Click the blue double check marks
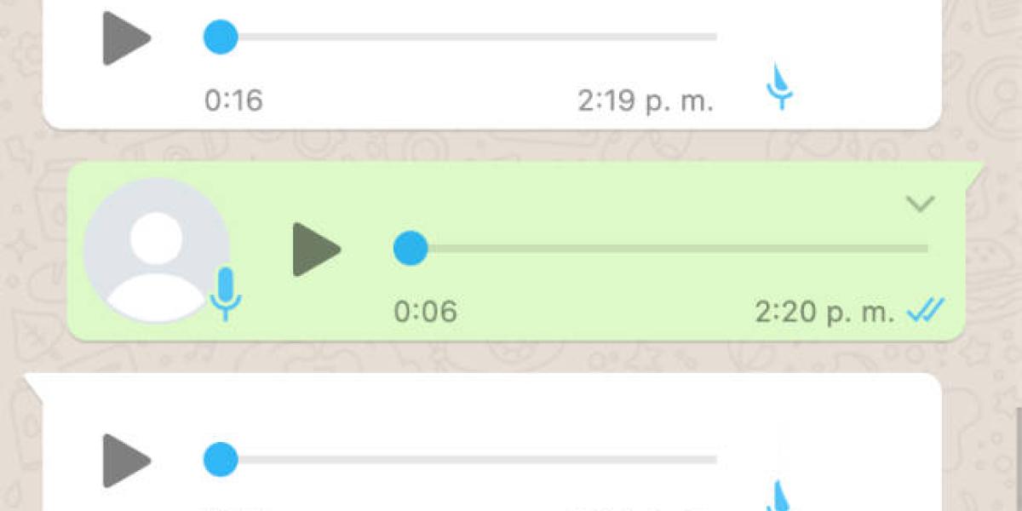This screenshot has width=1022, height=511. click(926, 312)
